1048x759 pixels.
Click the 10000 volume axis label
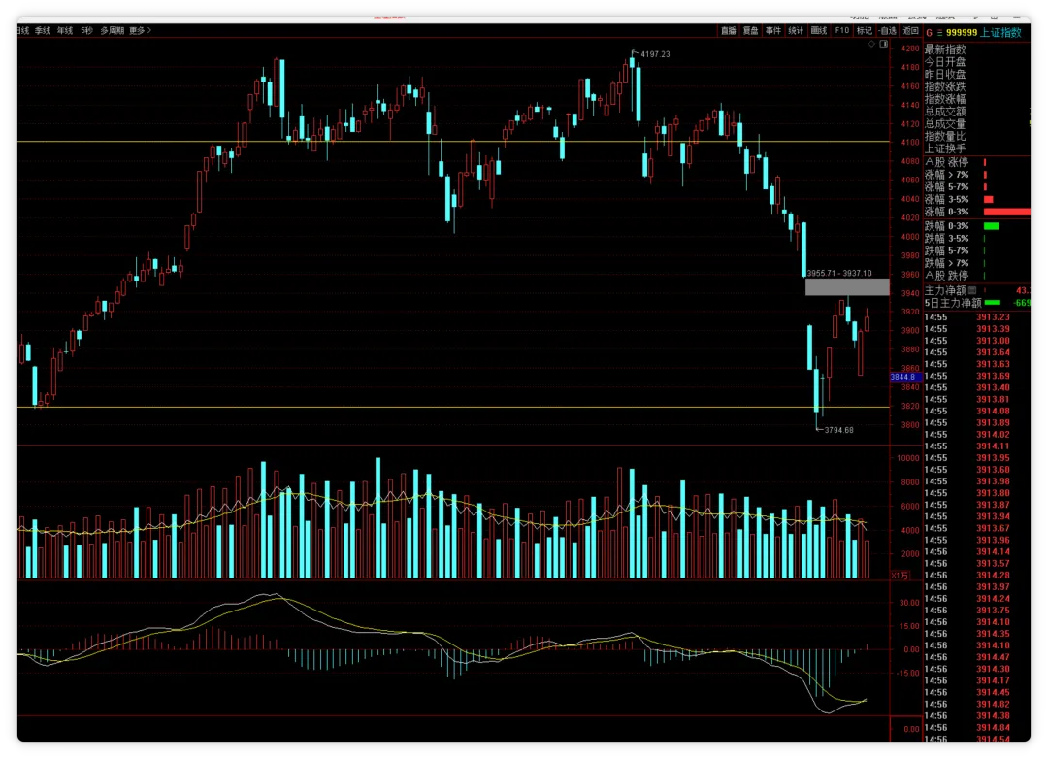[x=907, y=458]
